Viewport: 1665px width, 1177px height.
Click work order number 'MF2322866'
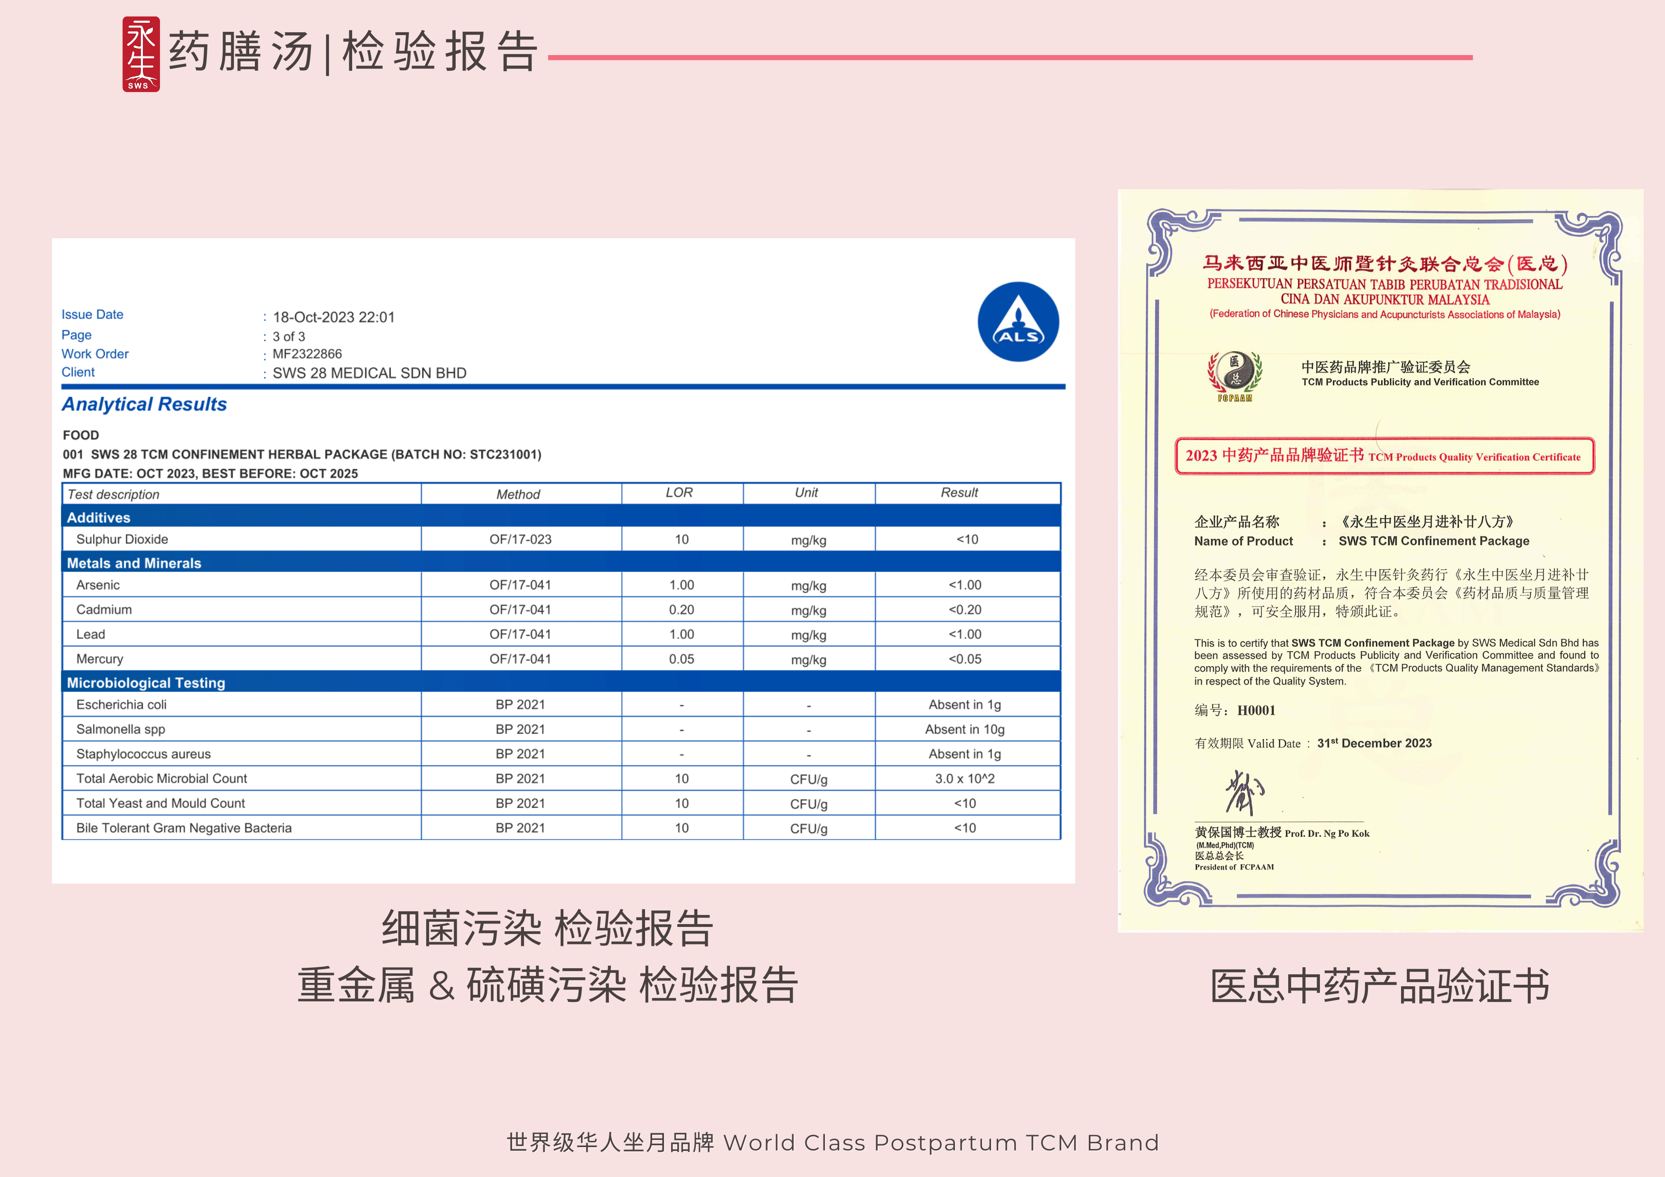tap(307, 354)
